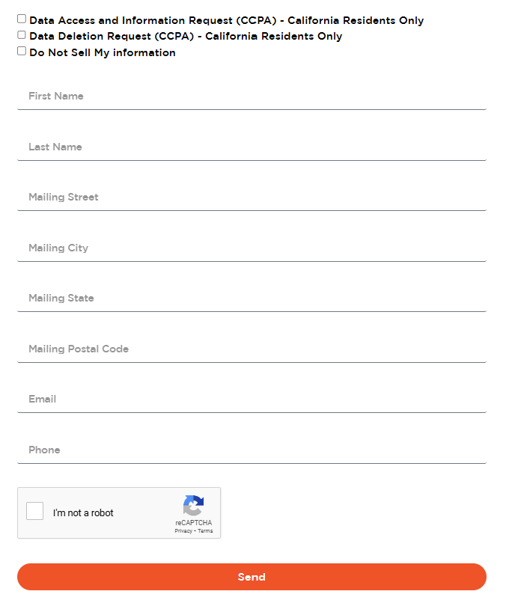
Task: Click the Do Not Sell My information label
Action: 103,53
